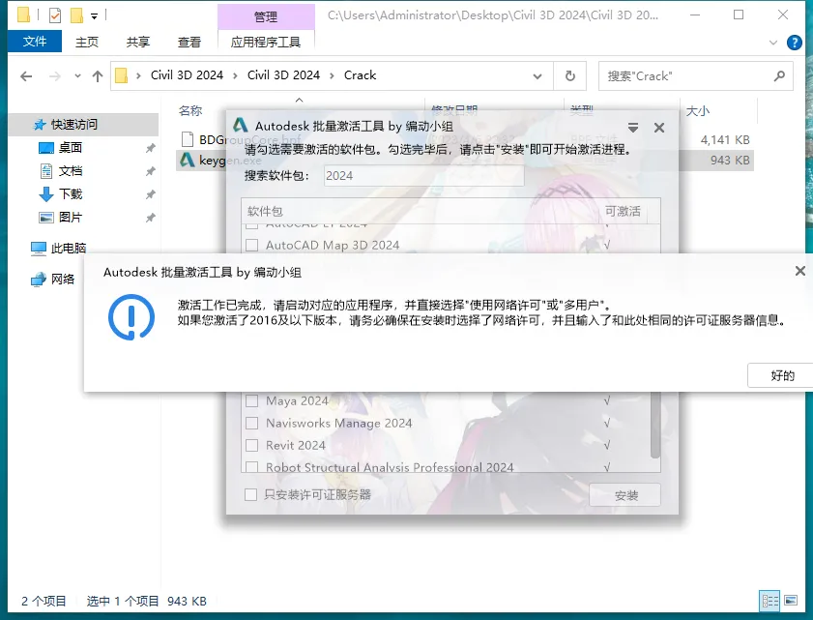The image size is (813, 620).
Task: Check the Maya 2024 checkbox
Action: (252, 400)
